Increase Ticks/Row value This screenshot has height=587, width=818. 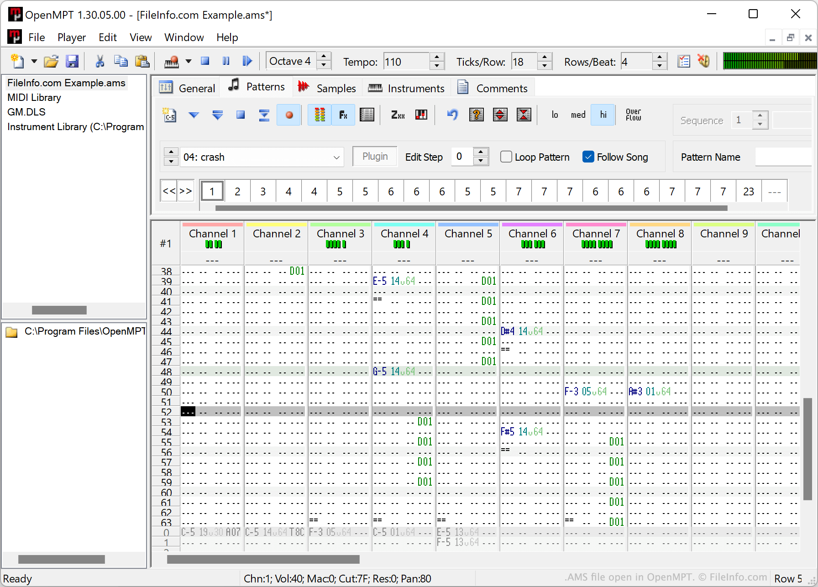pyautogui.click(x=545, y=57)
